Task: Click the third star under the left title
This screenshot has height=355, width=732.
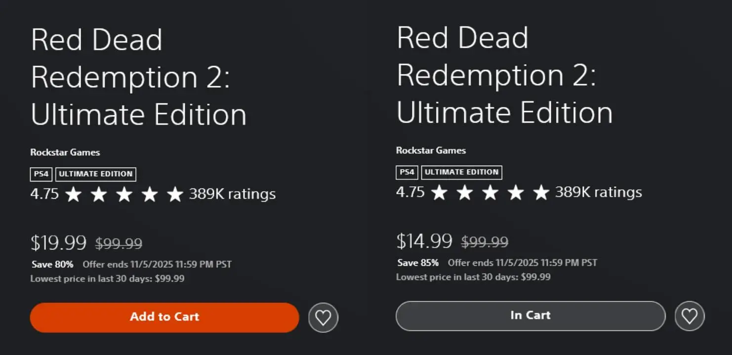Action: tap(124, 194)
